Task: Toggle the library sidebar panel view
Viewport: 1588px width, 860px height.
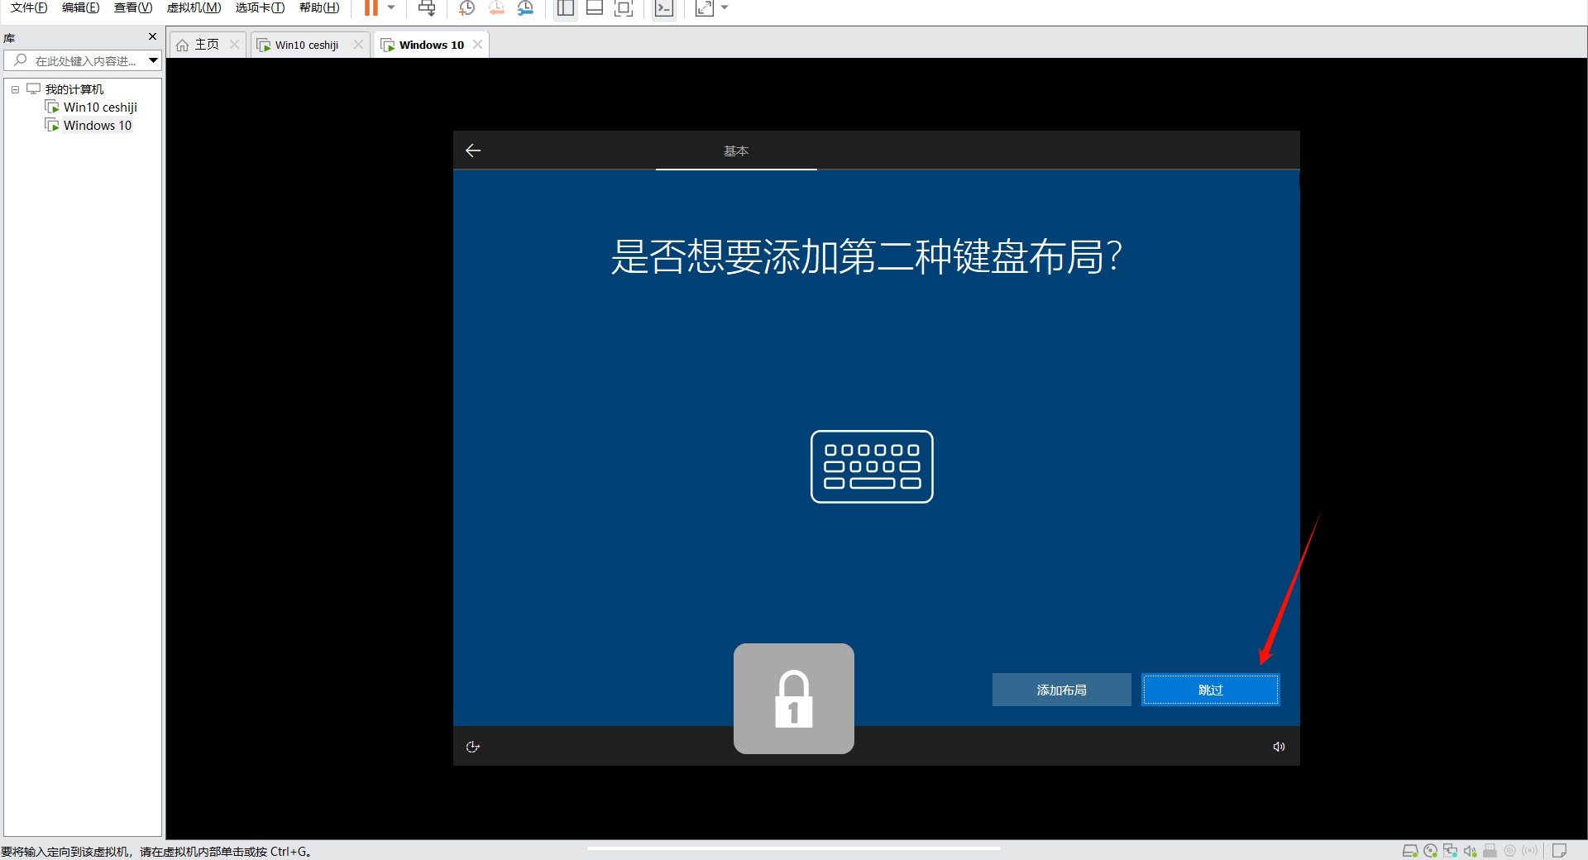Action: tap(566, 8)
